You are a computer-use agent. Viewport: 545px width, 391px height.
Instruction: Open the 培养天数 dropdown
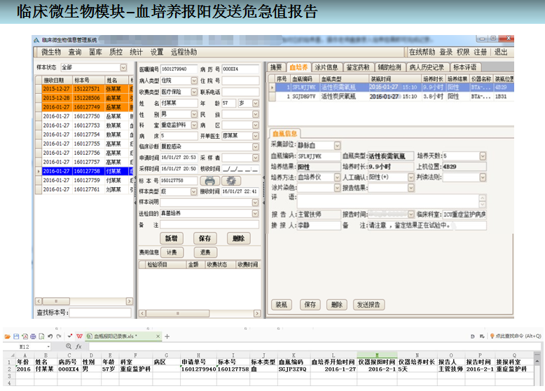click(x=483, y=156)
